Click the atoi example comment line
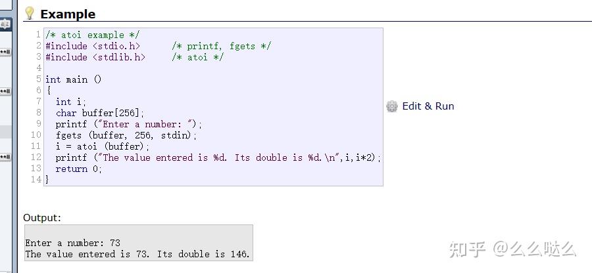592x273 pixels. pos(92,35)
